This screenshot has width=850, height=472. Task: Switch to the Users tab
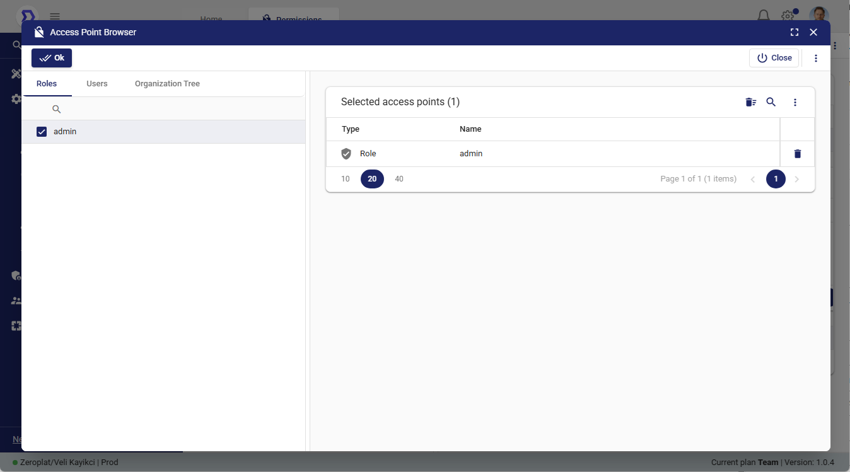(x=97, y=84)
